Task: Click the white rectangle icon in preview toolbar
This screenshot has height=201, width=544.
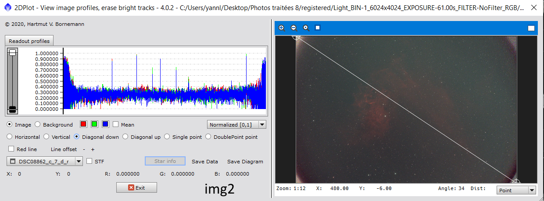Action: click(531, 28)
